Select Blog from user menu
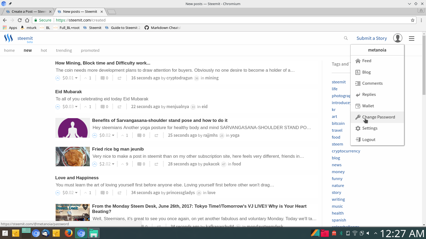426x239 pixels. click(x=377, y=72)
